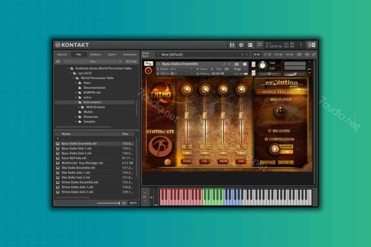Viewport: 371px width, 247px height.
Task: Switch to the Database tab
Action: click(95, 54)
